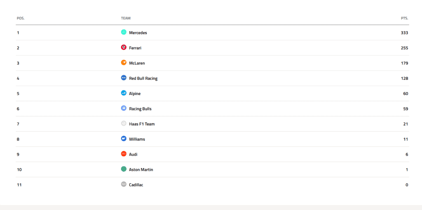422x210 pixels.
Task: Click the Audi red logo icon
Action: [x=124, y=154]
